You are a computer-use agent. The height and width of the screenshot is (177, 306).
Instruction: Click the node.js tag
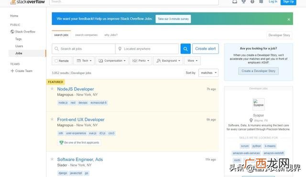point(63,103)
